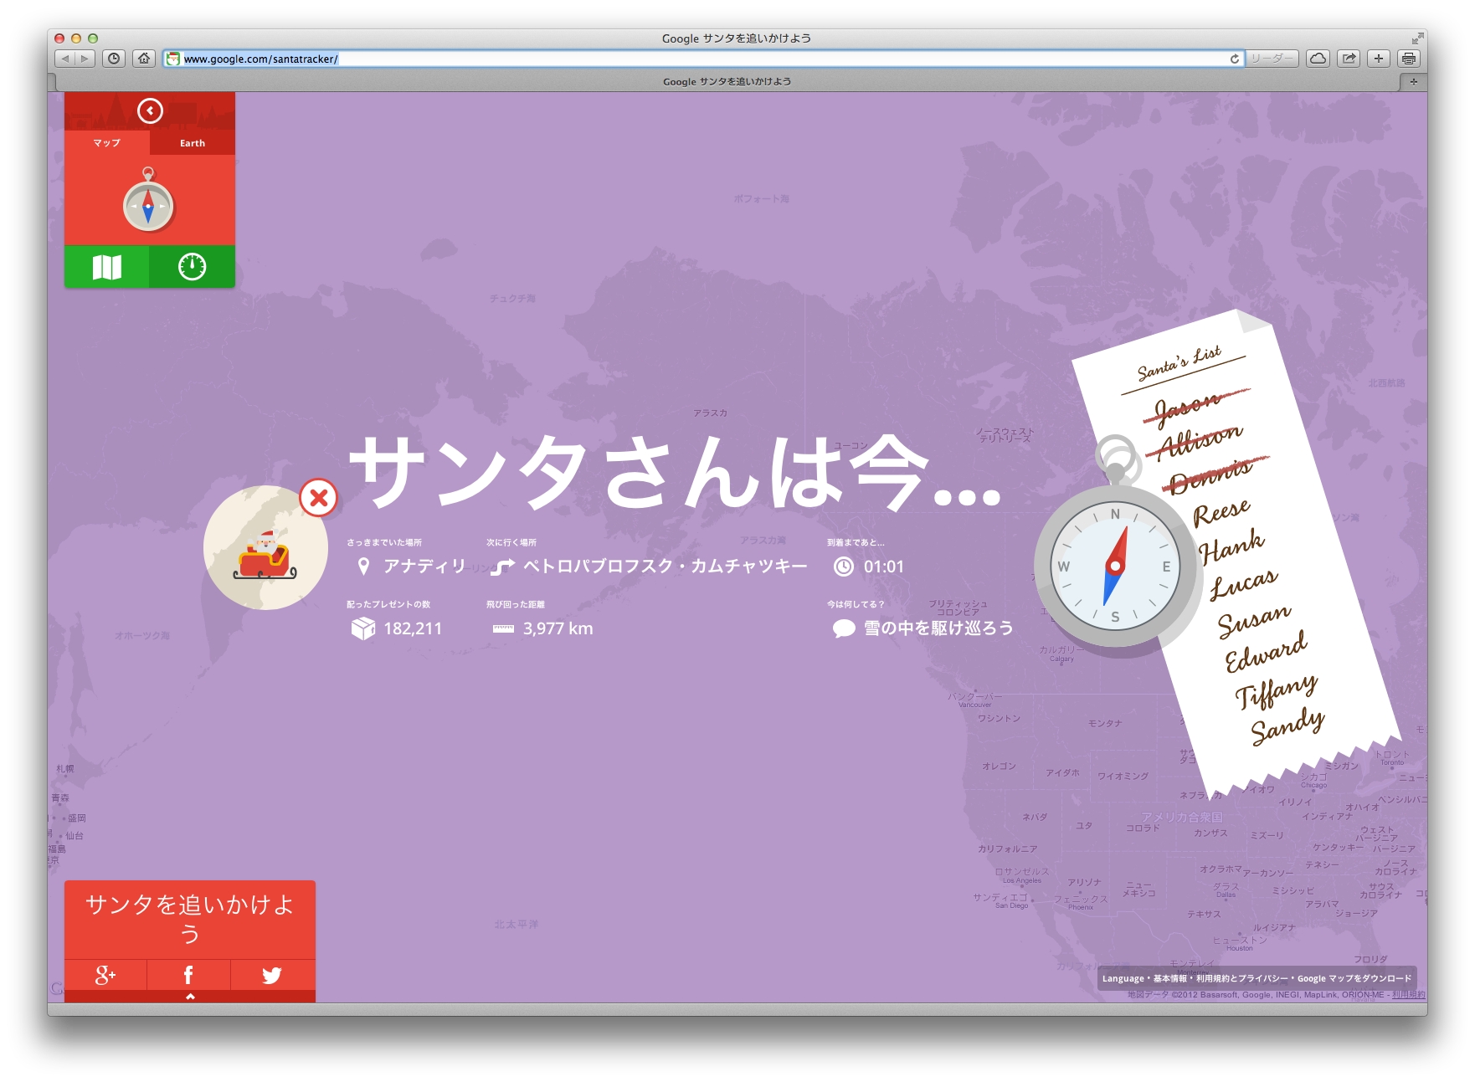Click the 182,211 presents count

413,628
